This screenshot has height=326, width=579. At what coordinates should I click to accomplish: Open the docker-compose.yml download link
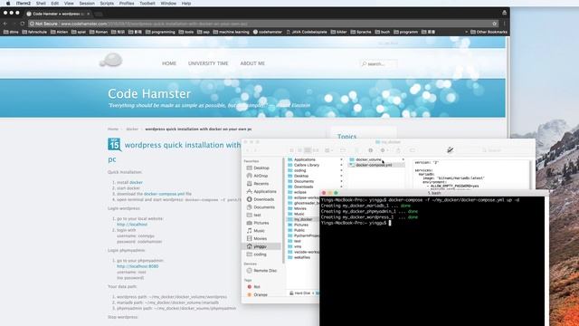[x=164, y=194]
